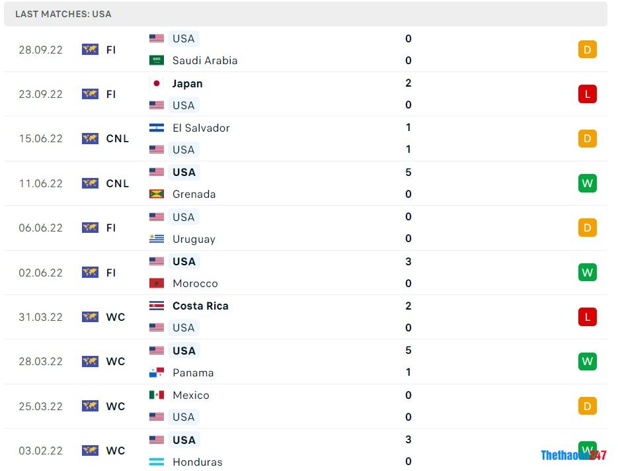Click the world competition icon for 28.09.22
The image size is (618, 471).
pos(90,50)
